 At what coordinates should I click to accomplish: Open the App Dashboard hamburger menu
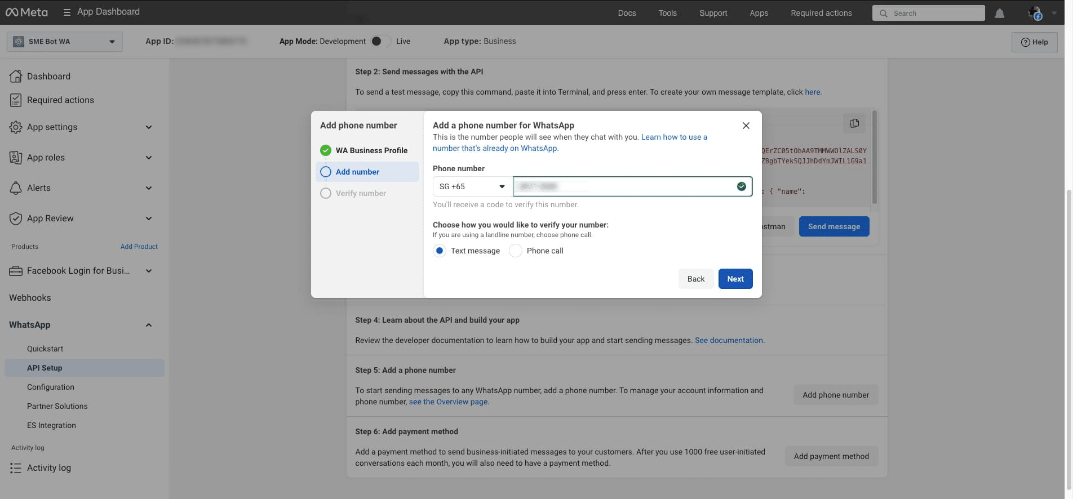[x=66, y=12]
